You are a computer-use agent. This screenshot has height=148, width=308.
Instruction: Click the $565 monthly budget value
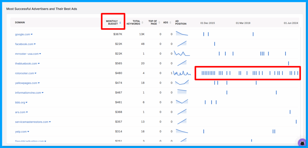119,64
